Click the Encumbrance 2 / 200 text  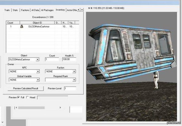[43, 17]
